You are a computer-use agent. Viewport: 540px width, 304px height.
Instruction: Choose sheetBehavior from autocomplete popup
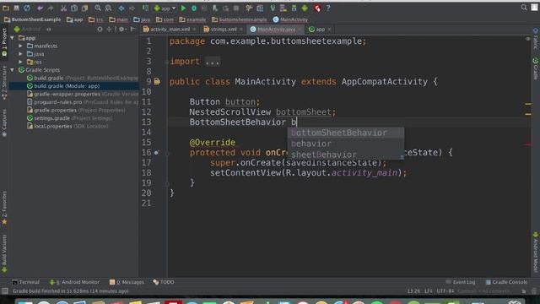[346, 155]
